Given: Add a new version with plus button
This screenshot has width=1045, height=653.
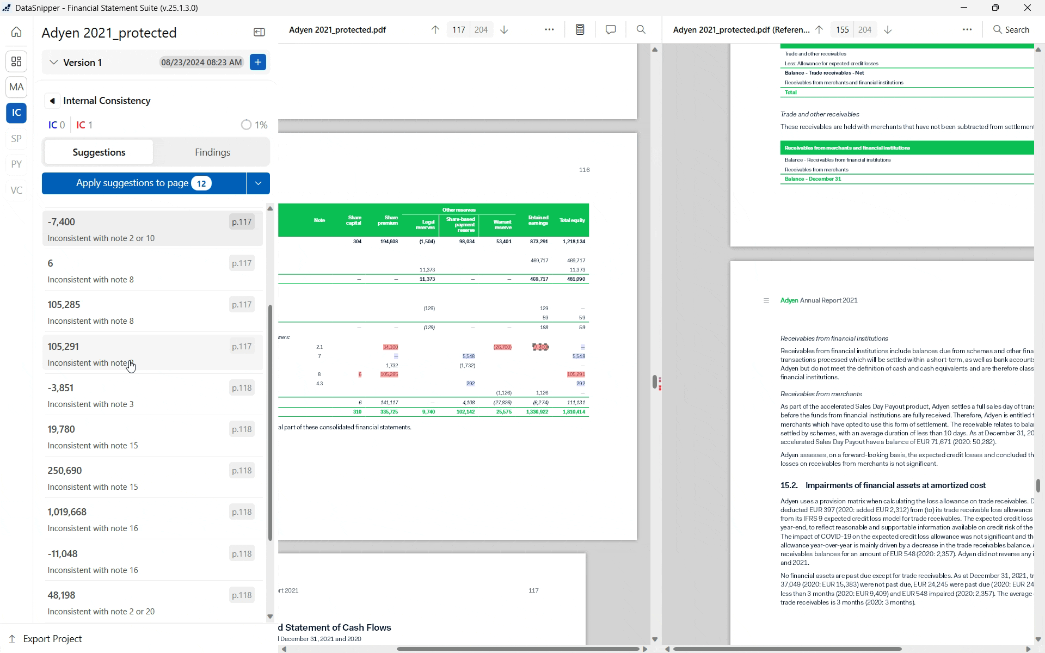Looking at the screenshot, I should 258,62.
